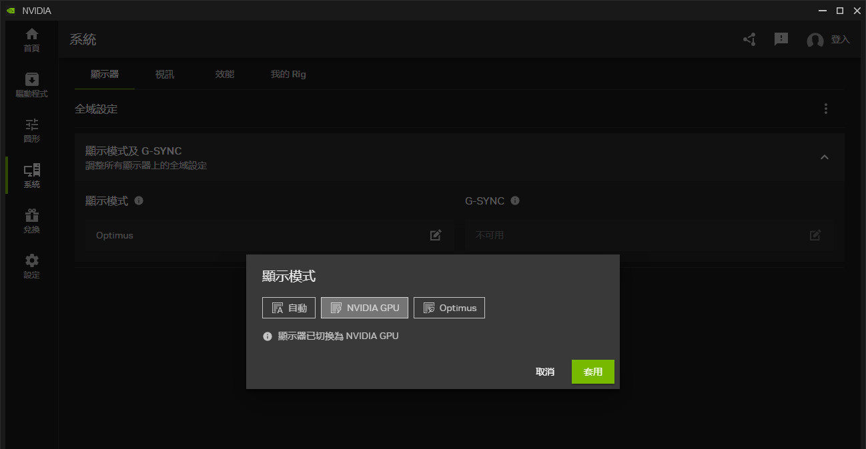This screenshot has height=449, width=866.
Task: Close the NVIDIA window
Action: [x=857, y=11]
